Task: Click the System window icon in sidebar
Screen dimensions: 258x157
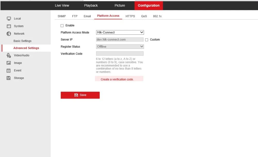Action: (x=9, y=26)
